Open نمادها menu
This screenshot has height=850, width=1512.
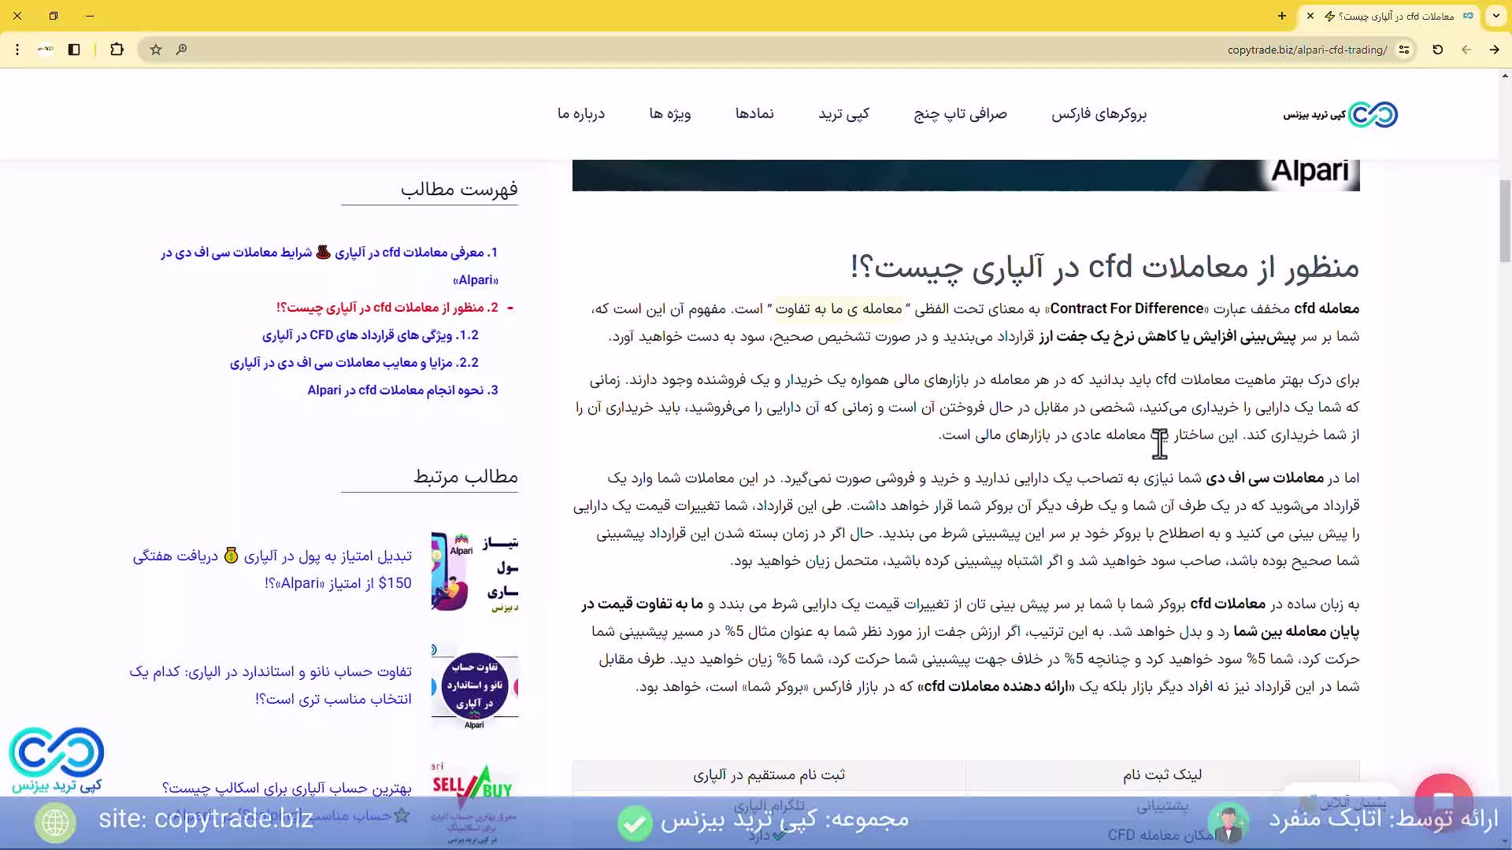coord(754,114)
